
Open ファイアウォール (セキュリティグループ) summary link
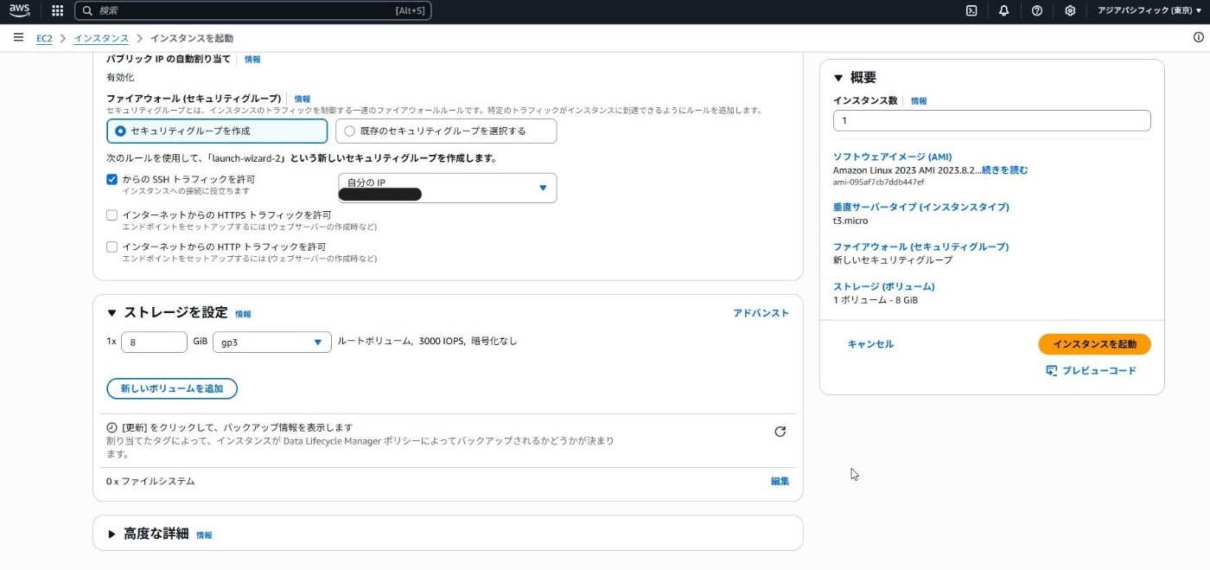click(920, 247)
